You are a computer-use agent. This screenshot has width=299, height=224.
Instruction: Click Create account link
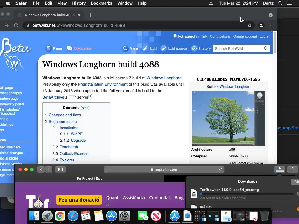click(x=245, y=36)
